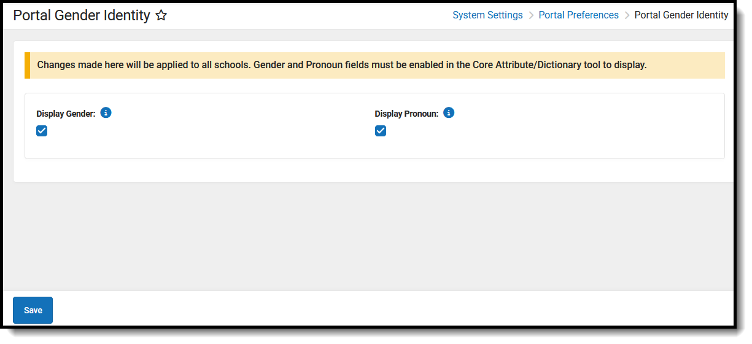The height and width of the screenshot is (344, 752).
Task: Click the orange accent bar on warning banner
Action: click(27, 65)
